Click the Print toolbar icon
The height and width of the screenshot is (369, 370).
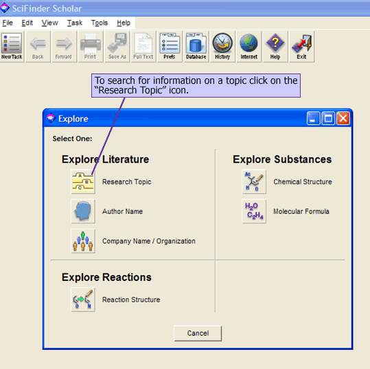[x=91, y=47]
